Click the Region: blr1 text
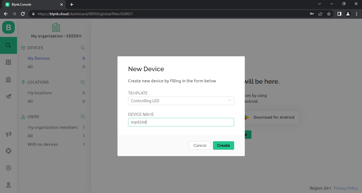The width and height of the screenshot is (362, 193). (x=320, y=188)
